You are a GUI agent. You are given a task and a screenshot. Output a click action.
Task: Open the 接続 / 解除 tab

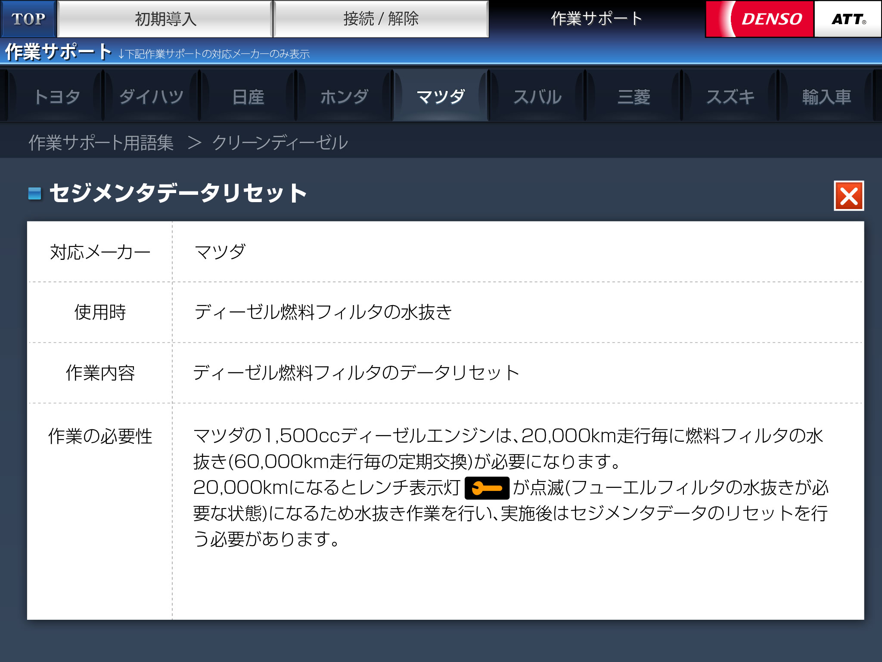click(381, 19)
